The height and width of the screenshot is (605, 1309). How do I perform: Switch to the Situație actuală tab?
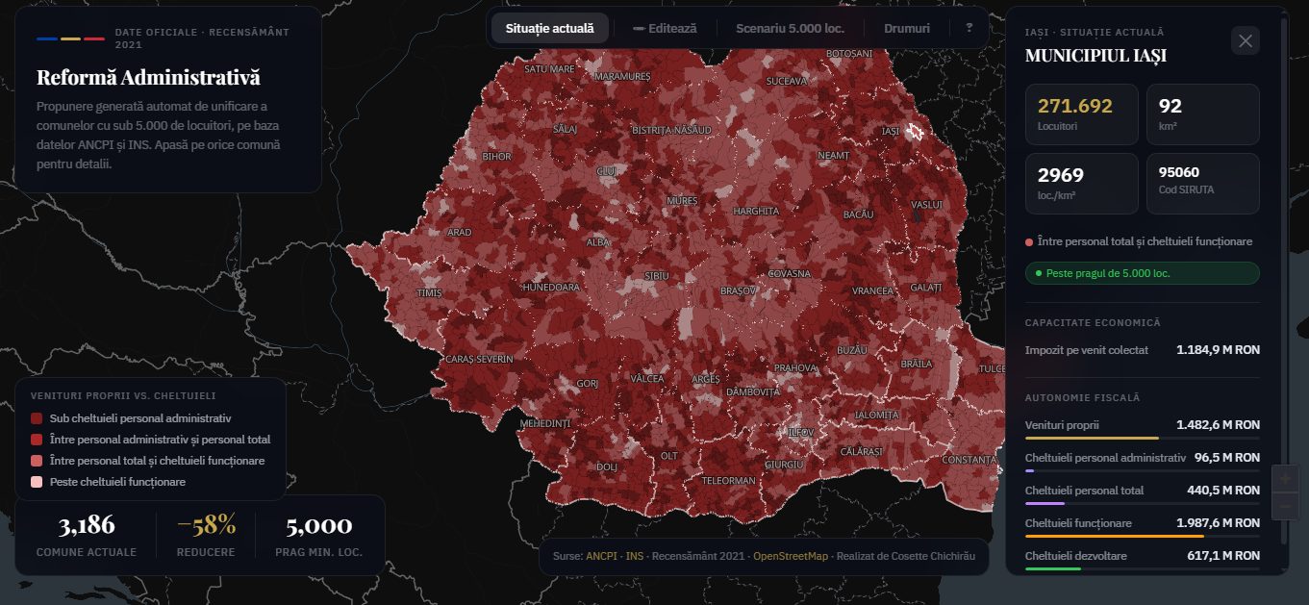pyautogui.click(x=550, y=28)
